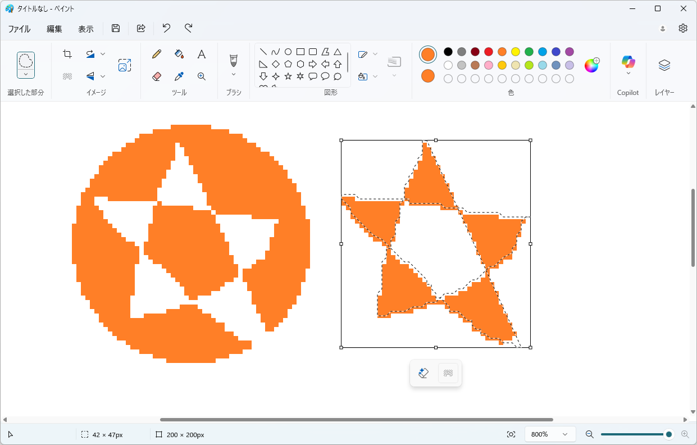This screenshot has width=697, height=445.
Task: Open the Settings gear
Action: [x=683, y=28]
